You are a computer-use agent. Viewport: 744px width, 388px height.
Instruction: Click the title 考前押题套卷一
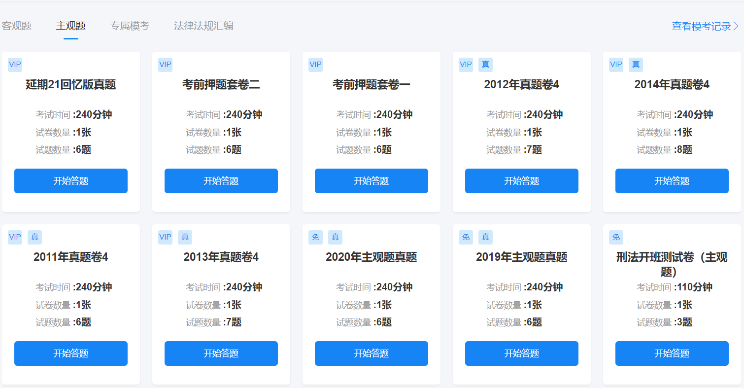click(372, 85)
